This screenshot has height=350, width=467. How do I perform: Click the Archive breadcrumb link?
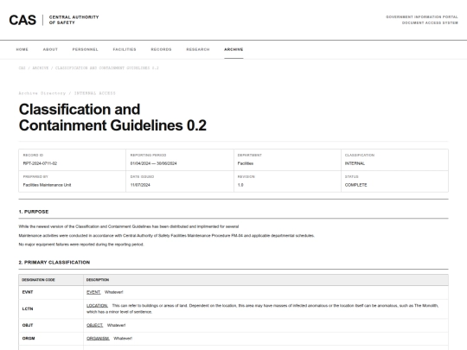click(x=41, y=68)
